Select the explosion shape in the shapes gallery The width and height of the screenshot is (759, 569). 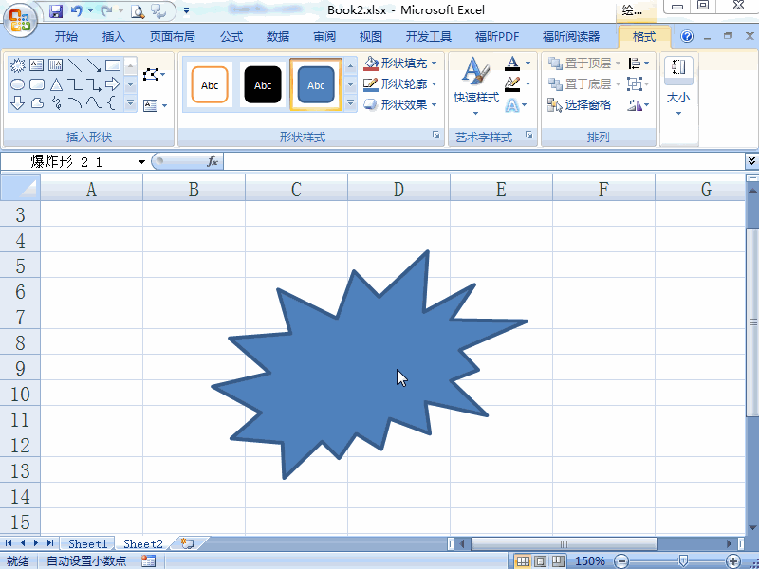coord(16,64)
